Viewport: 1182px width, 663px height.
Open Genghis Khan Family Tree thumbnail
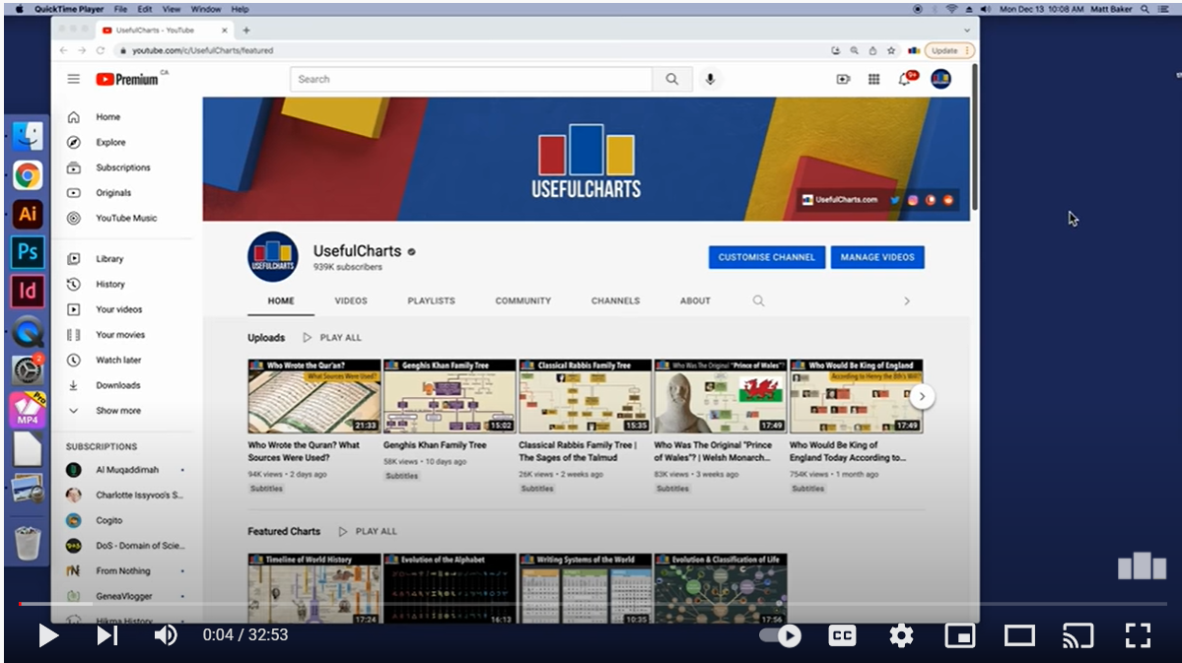point(450,396)
